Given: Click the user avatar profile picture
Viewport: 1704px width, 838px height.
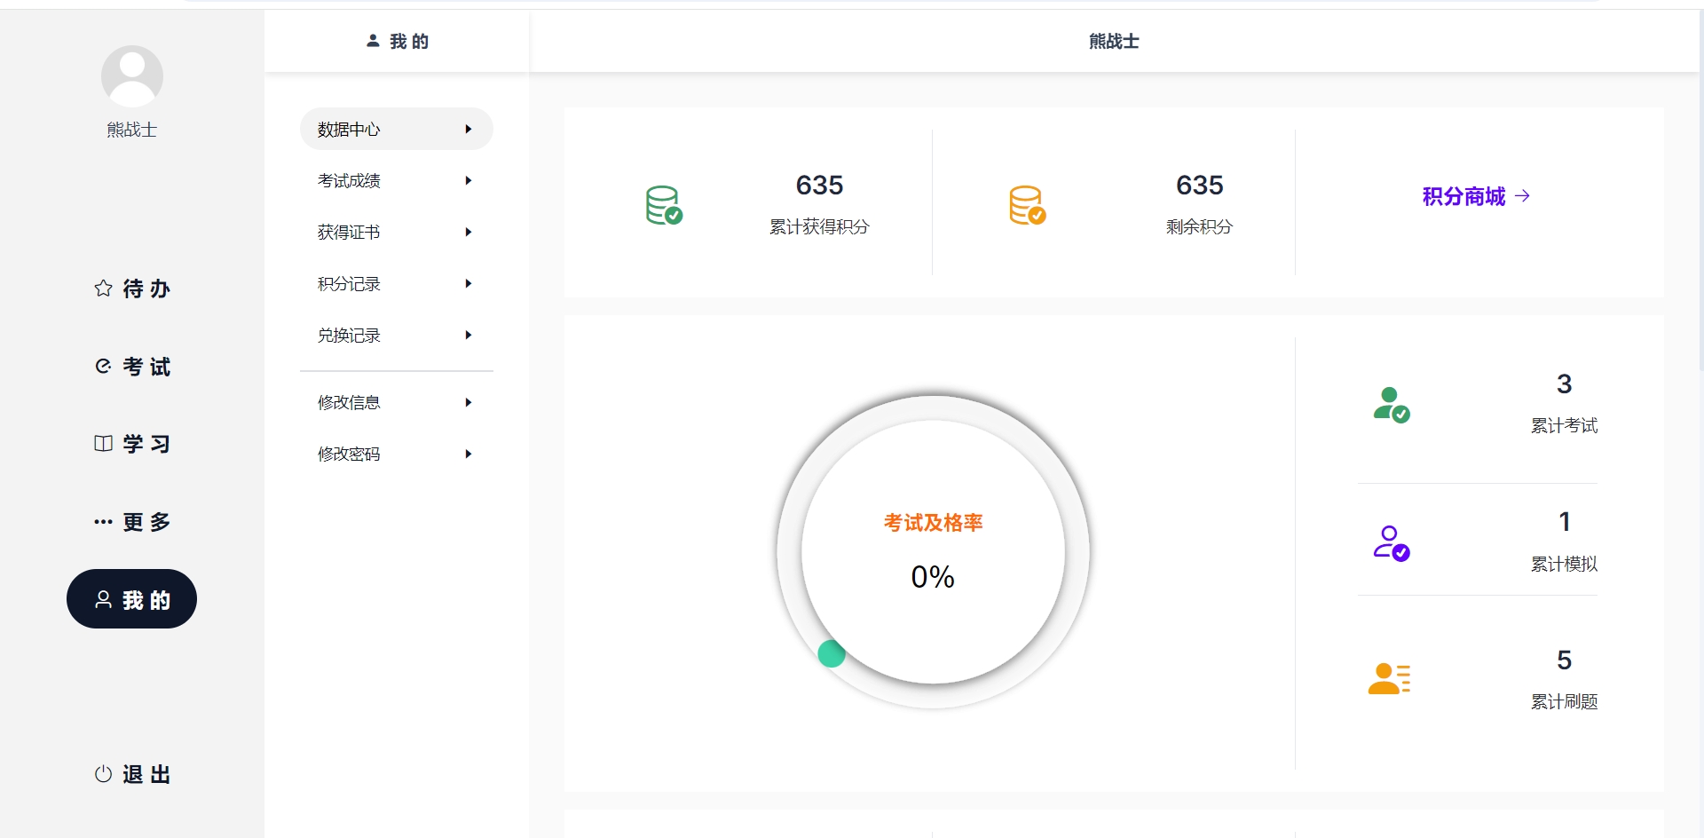Looking at the screenshot, I should (x=131, y=76).
